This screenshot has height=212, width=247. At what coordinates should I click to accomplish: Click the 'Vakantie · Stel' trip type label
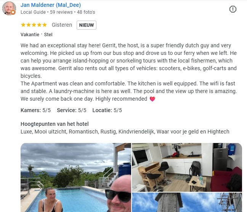(36, 35)
